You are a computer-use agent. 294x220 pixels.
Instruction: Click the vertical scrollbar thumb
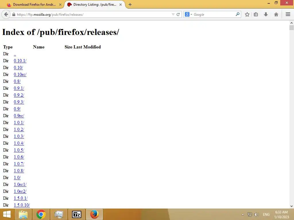point(291,28)
